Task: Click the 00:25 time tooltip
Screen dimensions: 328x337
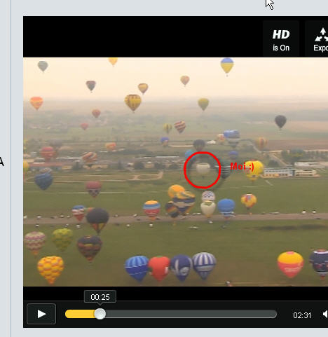Action: click(100, 297)
